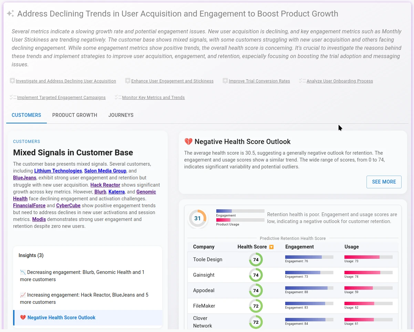Select the Decreasing engagement insight
Screen dimensions: 414x332
[x=87, y=276]
